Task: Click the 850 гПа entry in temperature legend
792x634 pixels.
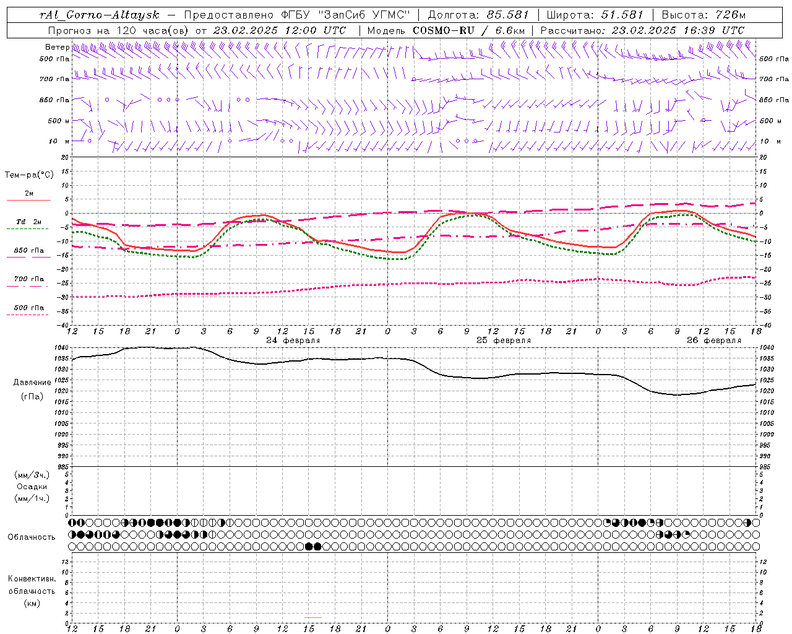Action: tap(29, 251)
